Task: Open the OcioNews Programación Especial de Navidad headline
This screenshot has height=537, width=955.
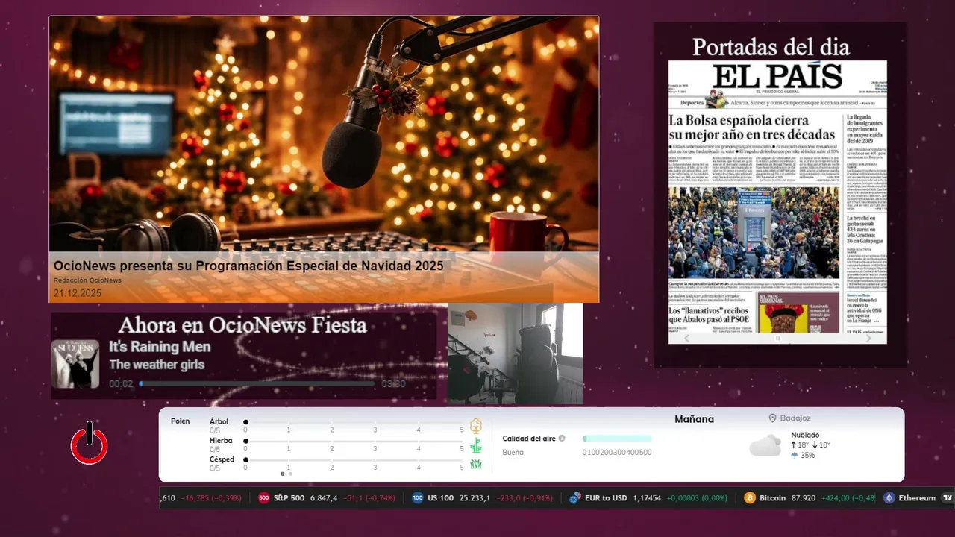Action: [248, 266]
